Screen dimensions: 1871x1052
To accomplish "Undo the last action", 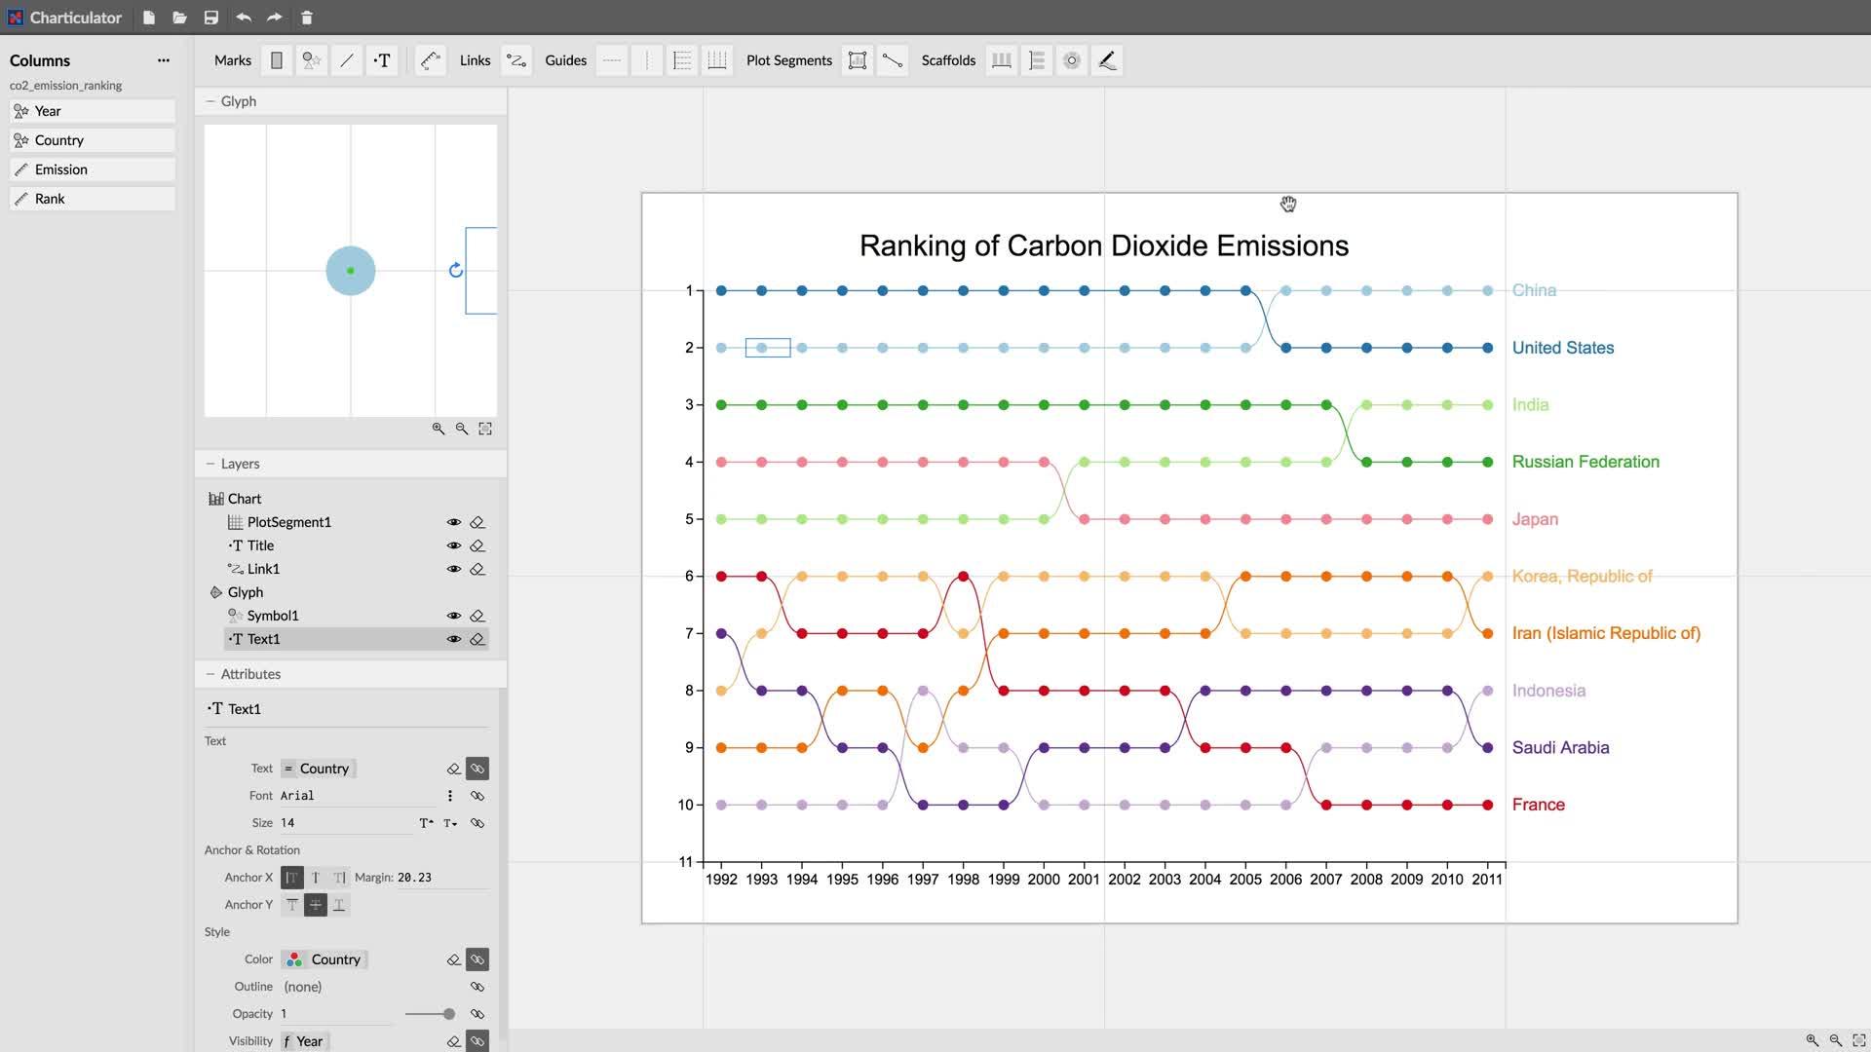I will (243, 17).
